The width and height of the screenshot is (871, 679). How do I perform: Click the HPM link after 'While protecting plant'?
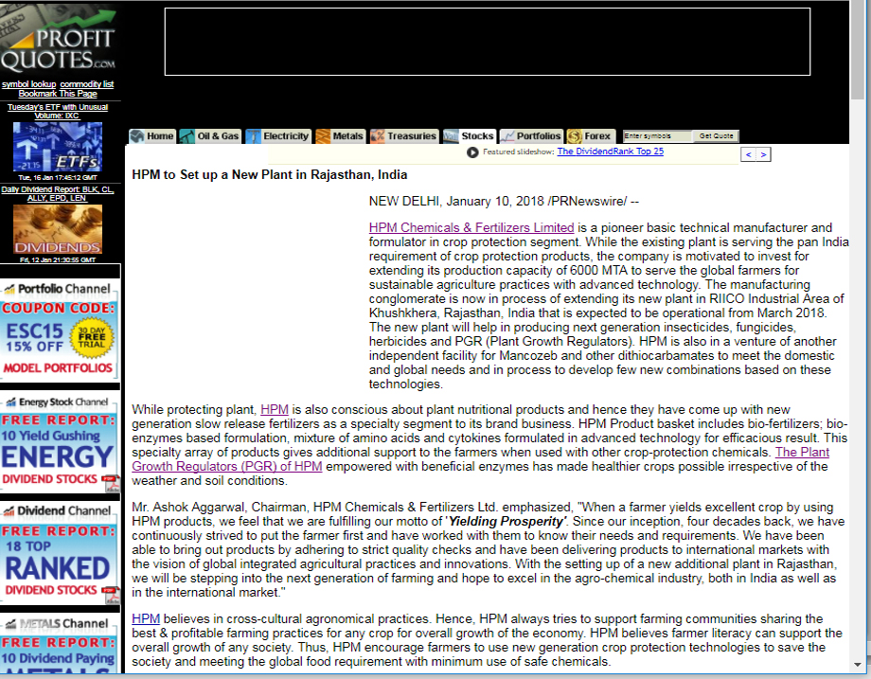point(275,409)
